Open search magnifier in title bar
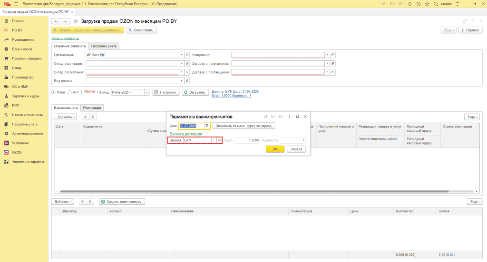This screenshot has height=262, width=487. click(436, 4)
